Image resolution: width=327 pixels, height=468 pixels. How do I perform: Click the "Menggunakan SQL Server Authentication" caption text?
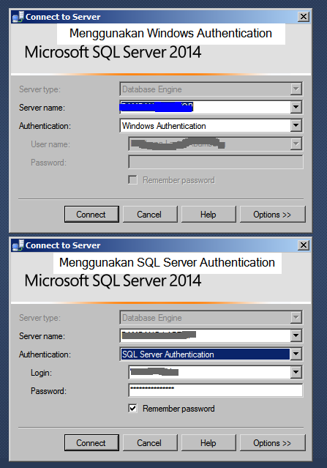point(168,263)
